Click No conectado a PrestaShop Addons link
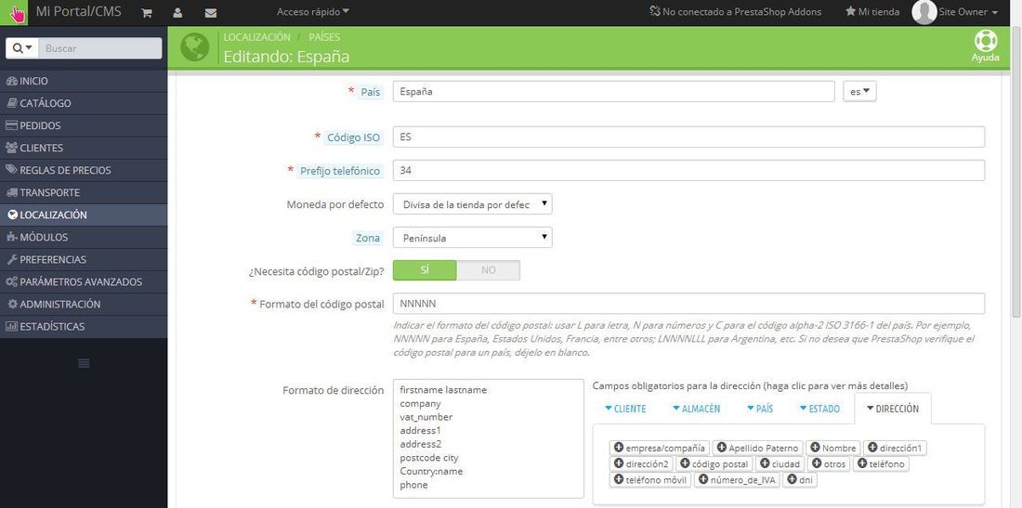The height and width of the screenshot is (508, 1022). [736, 12]
